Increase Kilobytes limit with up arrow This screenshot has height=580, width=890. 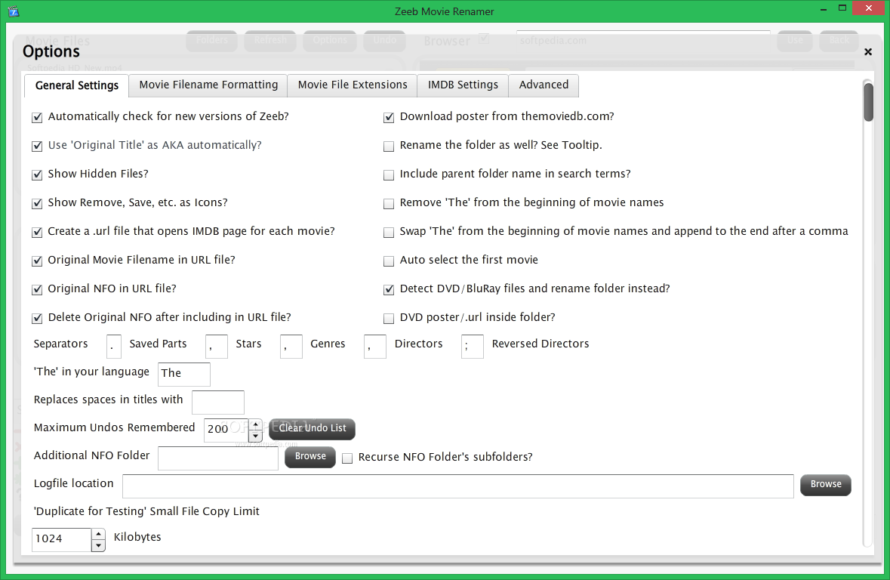click(x=98, y=534)
